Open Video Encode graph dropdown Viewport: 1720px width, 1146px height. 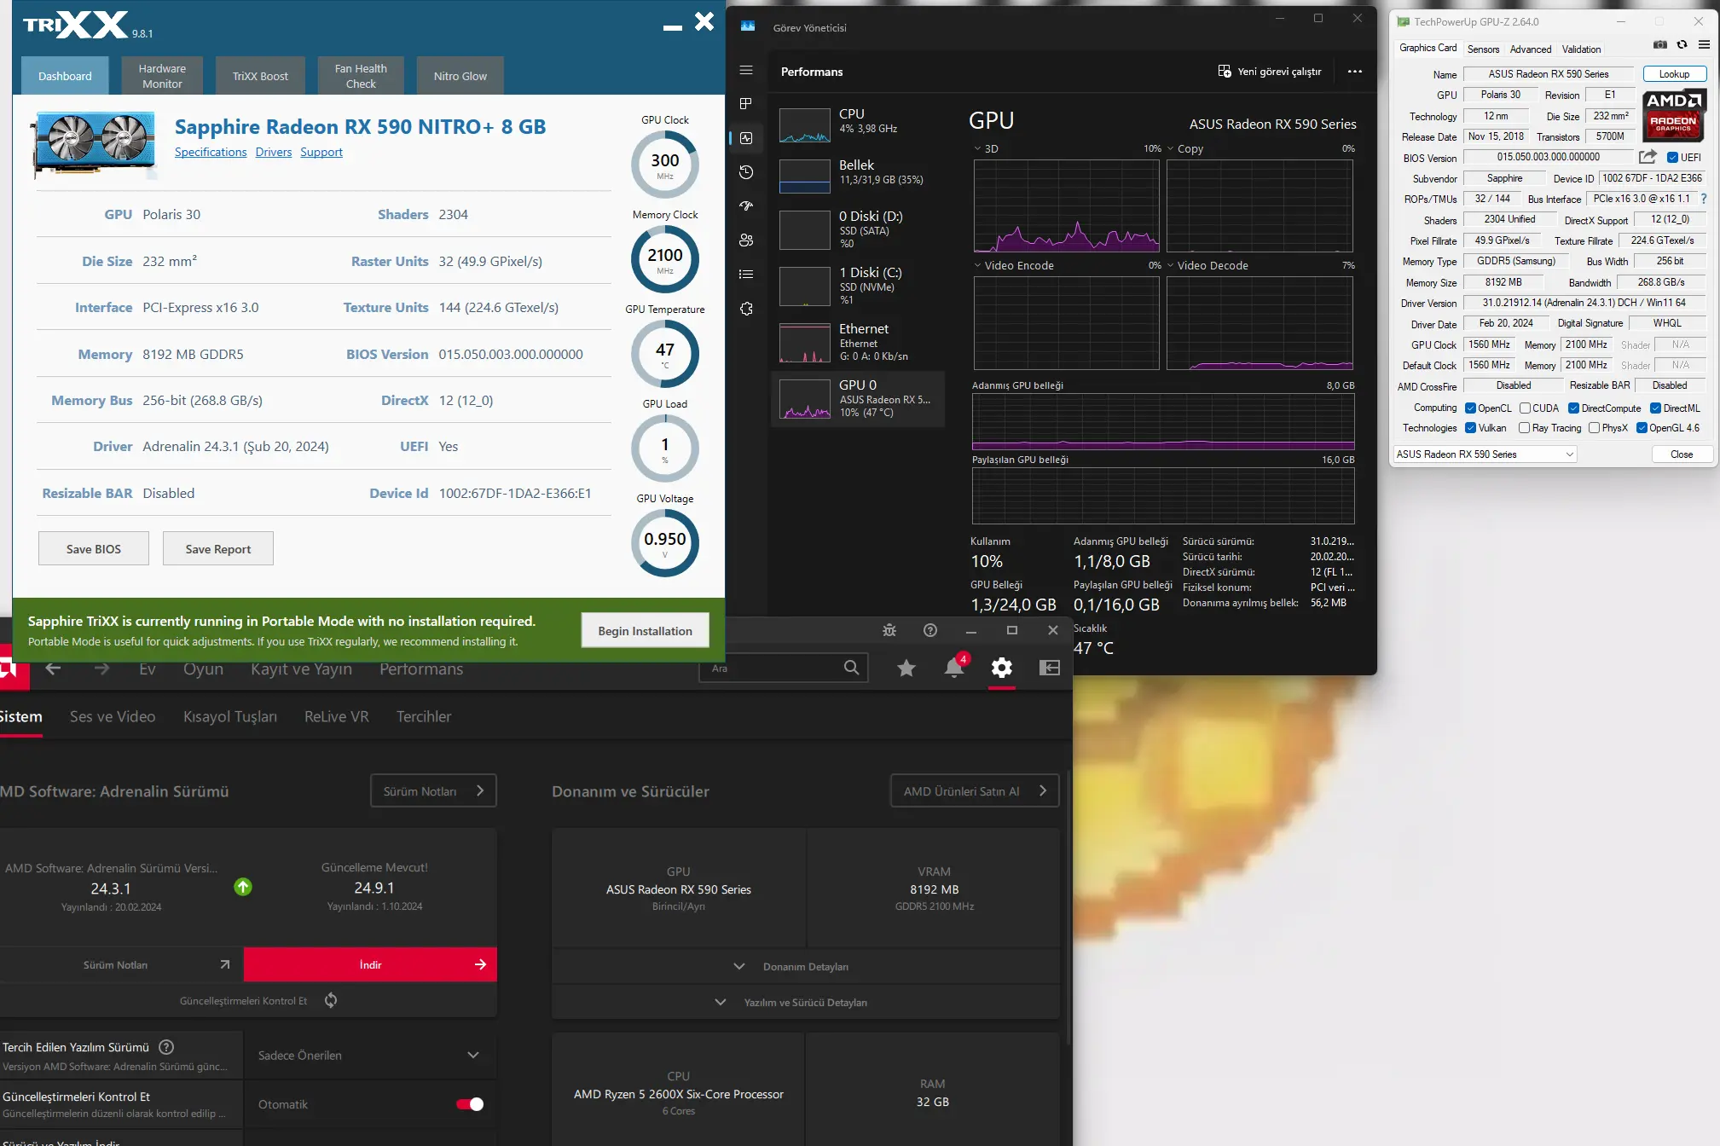click(977, 265)
